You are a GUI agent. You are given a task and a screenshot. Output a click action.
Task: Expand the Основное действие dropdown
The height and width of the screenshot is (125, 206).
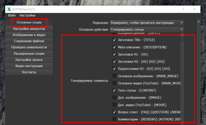(x=147, y=30)
